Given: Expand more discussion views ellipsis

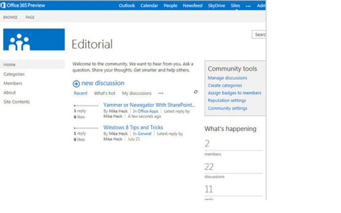Looking at the screenshot, I should [161, 93].
